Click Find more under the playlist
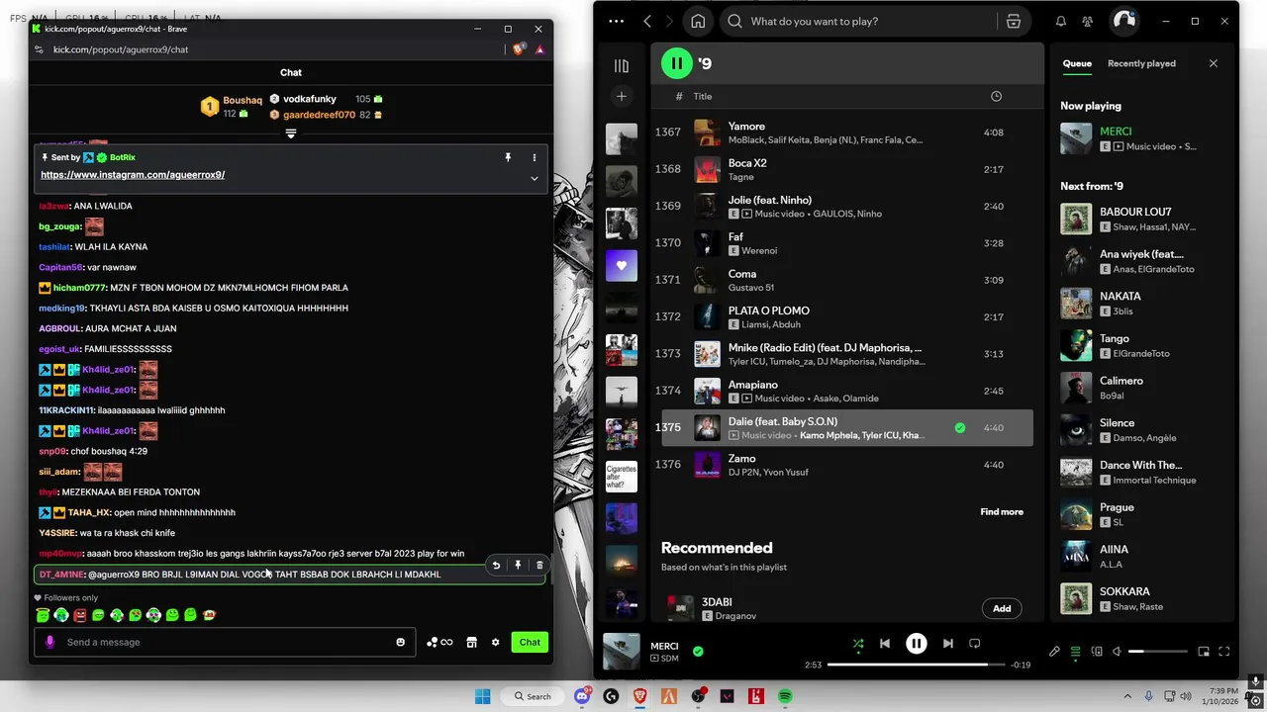Image resolution: width=1267 pixels, height=712 pixels. pyautogui.click(x=1002, y=511)
